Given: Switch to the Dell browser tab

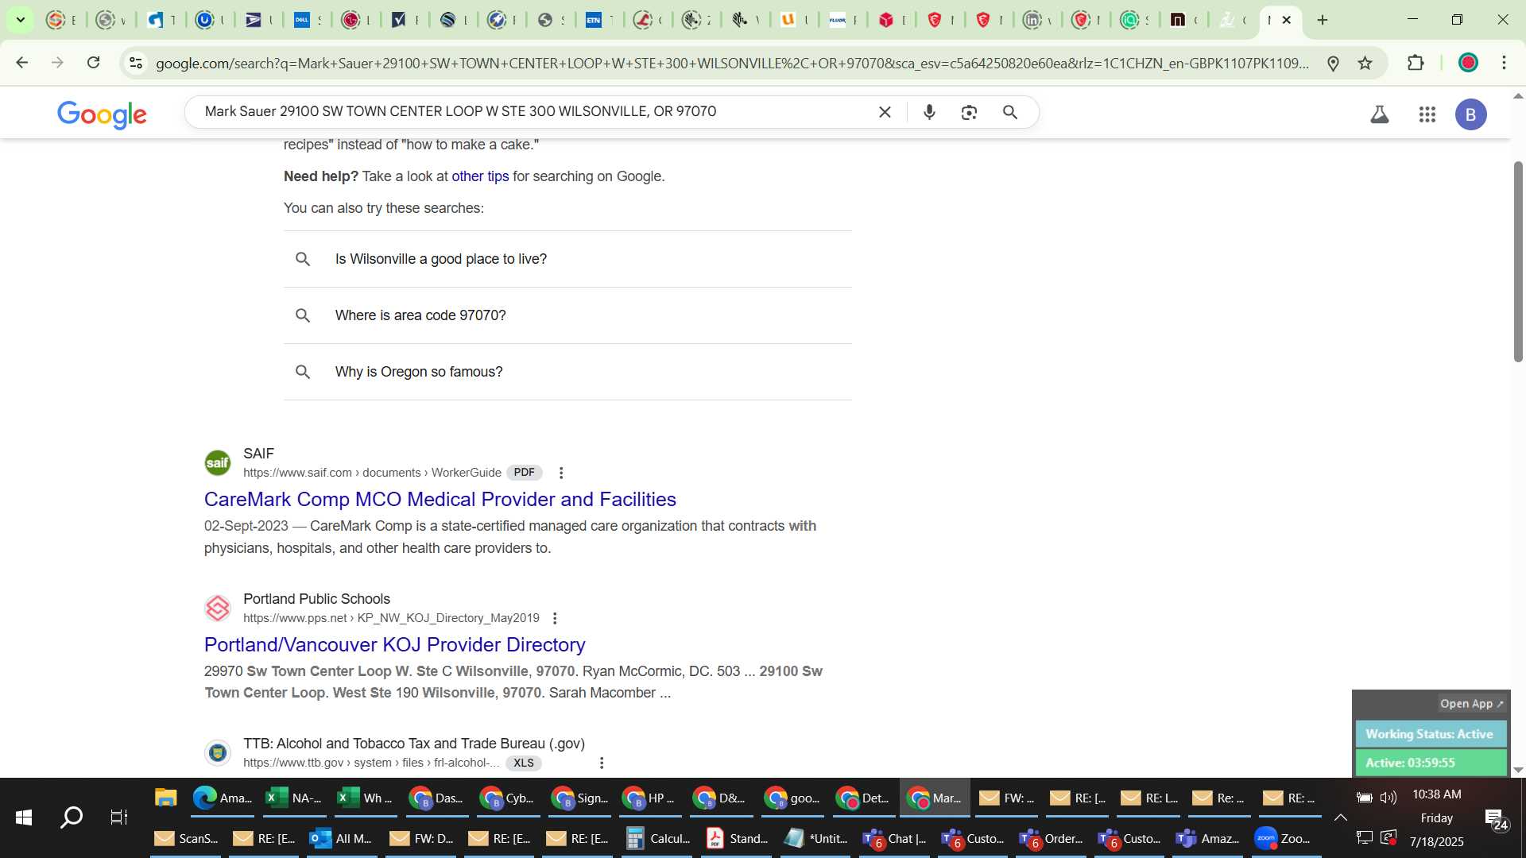Looking at the screenshot, I should (x=306, y=20).
